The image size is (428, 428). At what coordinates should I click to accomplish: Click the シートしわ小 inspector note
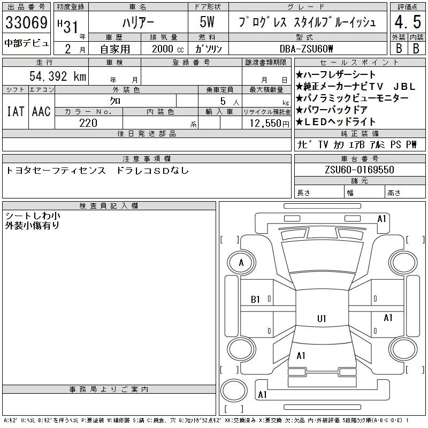point(33,216)
